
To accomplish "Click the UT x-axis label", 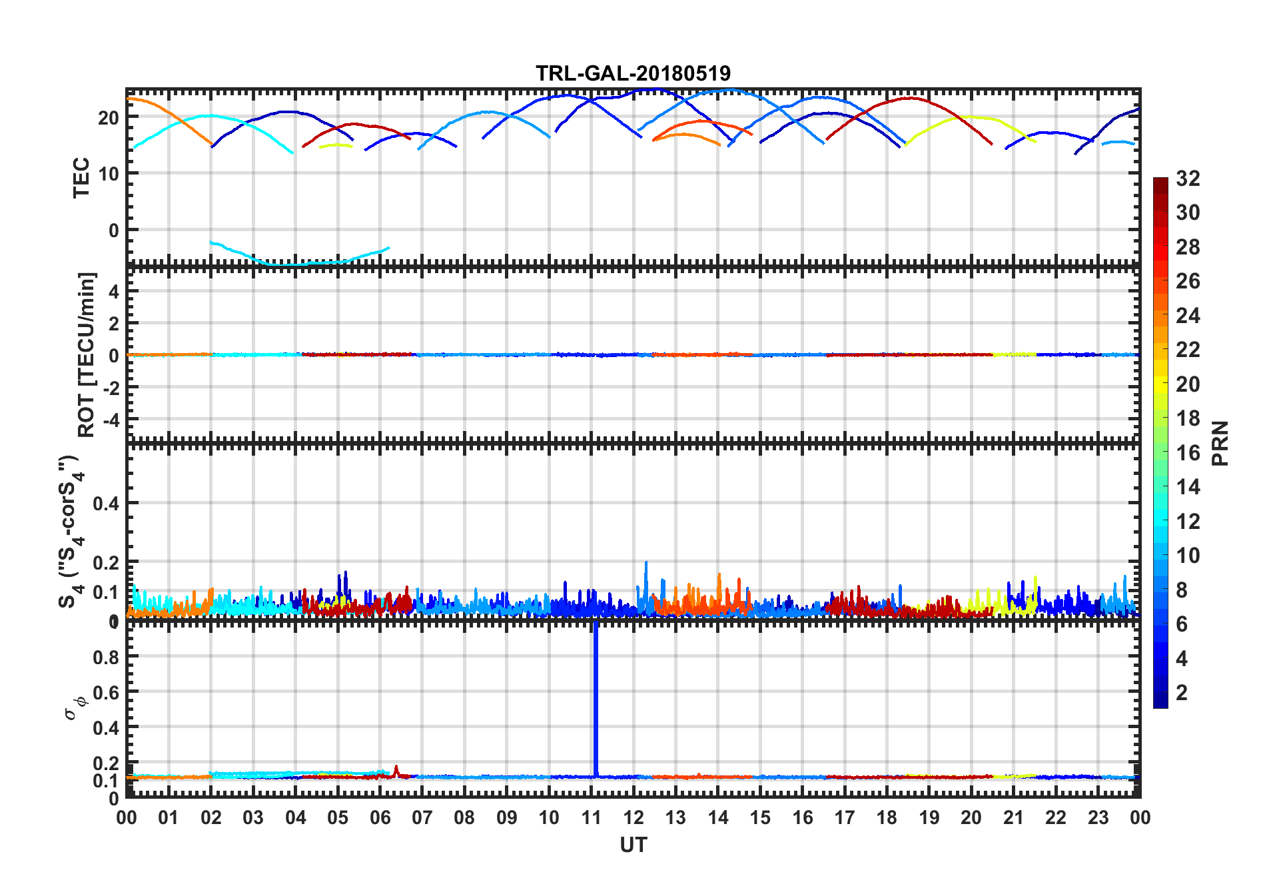I will 633,845.
